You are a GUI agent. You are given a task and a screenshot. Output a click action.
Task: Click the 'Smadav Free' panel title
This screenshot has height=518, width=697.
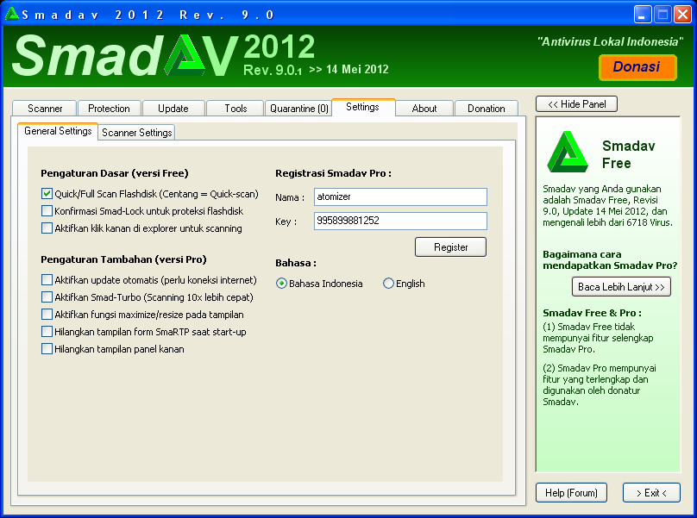point(629,154)
